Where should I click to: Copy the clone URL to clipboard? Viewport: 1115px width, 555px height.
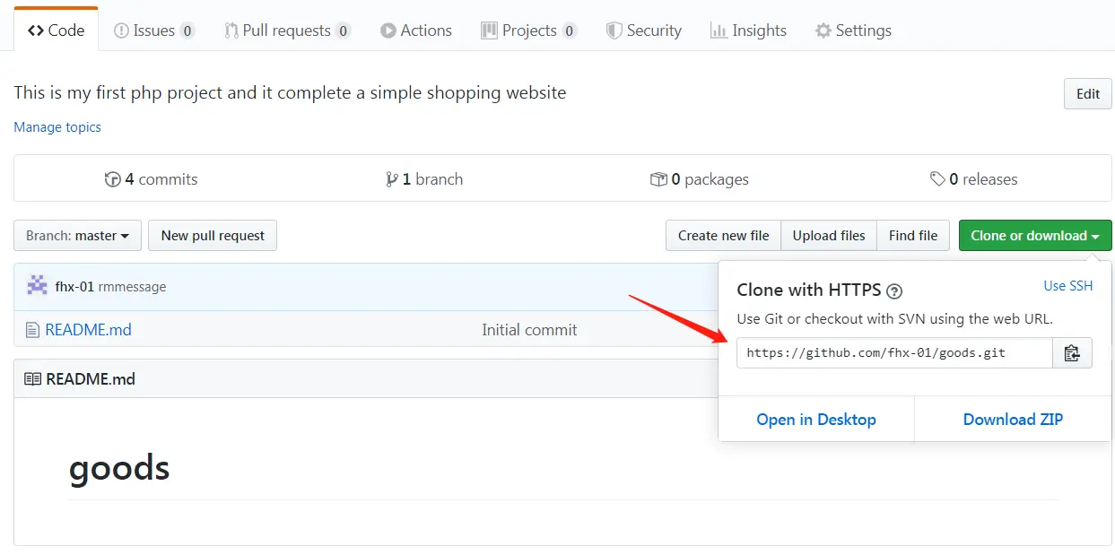pyautogui.click(x=1072, y=353)
